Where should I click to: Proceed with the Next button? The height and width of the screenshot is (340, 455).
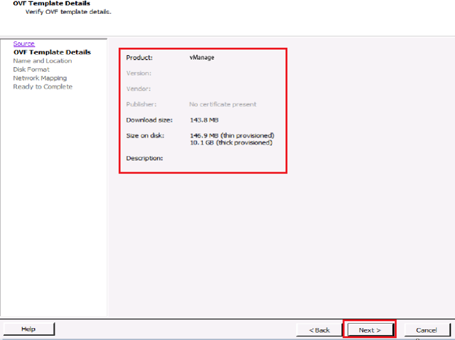(x=370, y=330)
